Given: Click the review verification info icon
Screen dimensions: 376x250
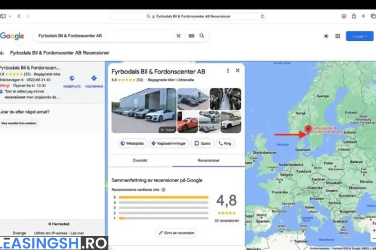Looking at the screenshot, I should 163,190.
